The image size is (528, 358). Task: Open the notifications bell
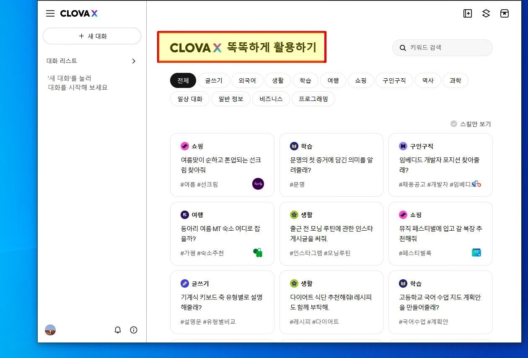118,330
